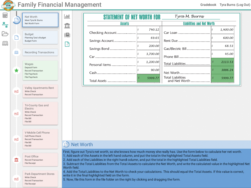Viewport: 251px width, 188px height.
Task: Click the Net Worth document step icon
Action: [x=17, y=20]
